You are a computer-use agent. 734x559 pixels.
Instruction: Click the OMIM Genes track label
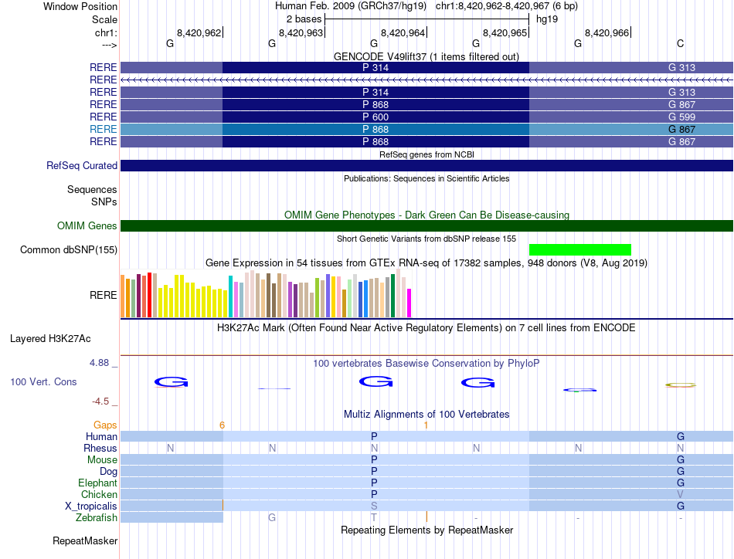(87, 225)
